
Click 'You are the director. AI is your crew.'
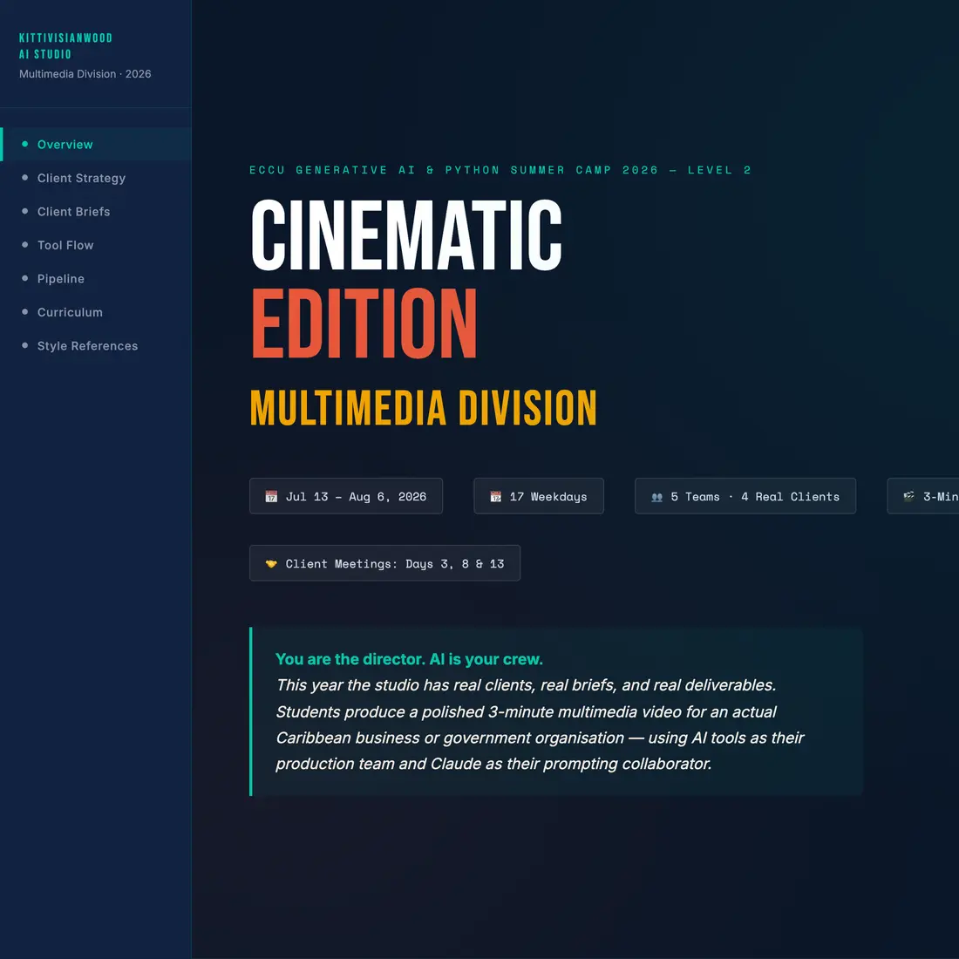(x=409, y=659)
